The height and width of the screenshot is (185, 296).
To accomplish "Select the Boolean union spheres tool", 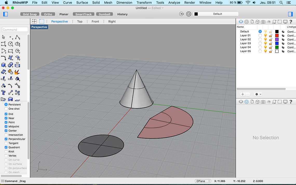I will click(x=10, y=65).
